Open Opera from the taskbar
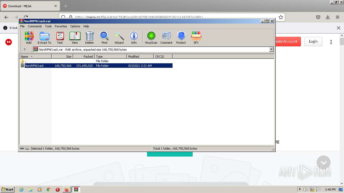Image resolution: width=344 pixels, height=193 pixels. click(x=58, y=190)
